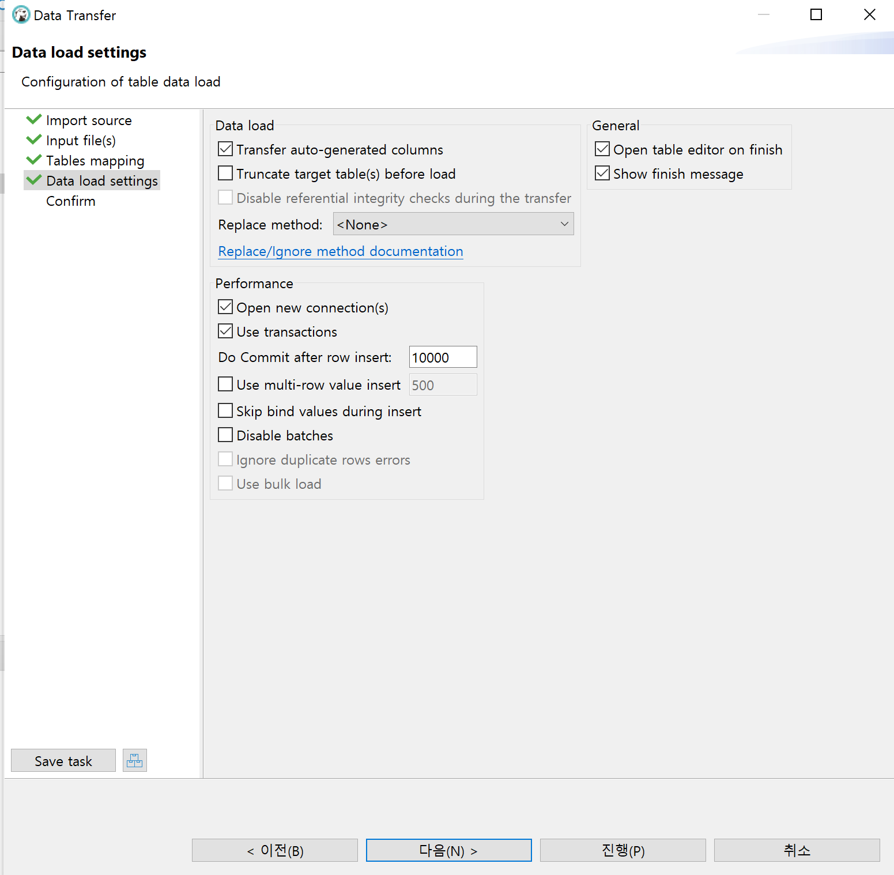Open the Replace method dropdown
894x875 pixels.
(x=454, y=224)
